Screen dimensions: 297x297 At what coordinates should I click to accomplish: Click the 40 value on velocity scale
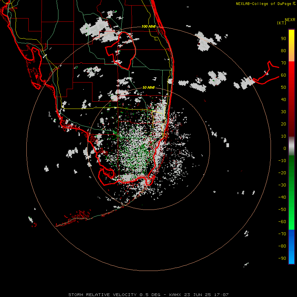pos(283,100)
